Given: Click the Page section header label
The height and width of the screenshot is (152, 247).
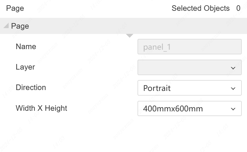Looking at the screenshot, I should coord(20,26).
